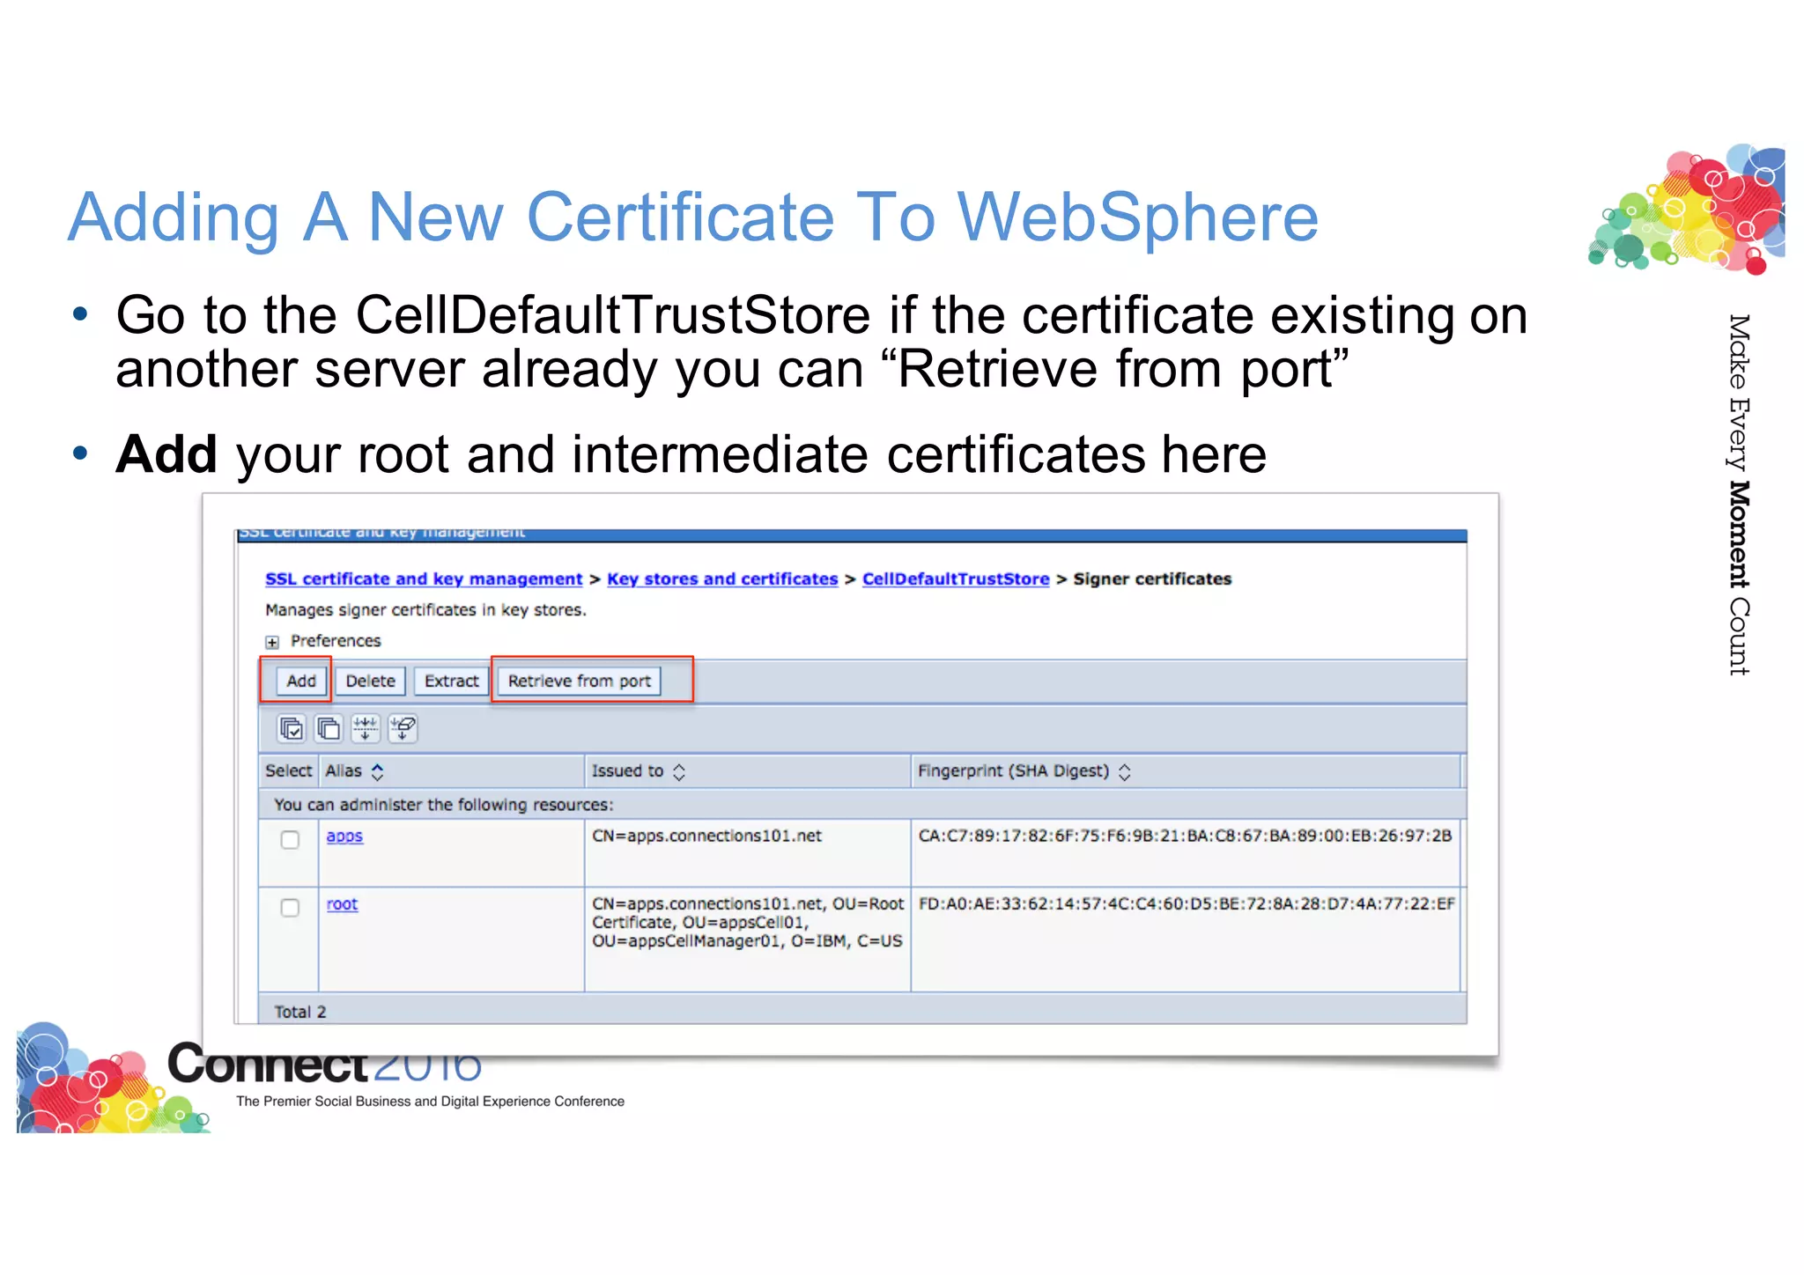Open Key stores and certificates breadcrumb
The width and height of the screenshot is (1804, 1275).
(x=722, y=579)
